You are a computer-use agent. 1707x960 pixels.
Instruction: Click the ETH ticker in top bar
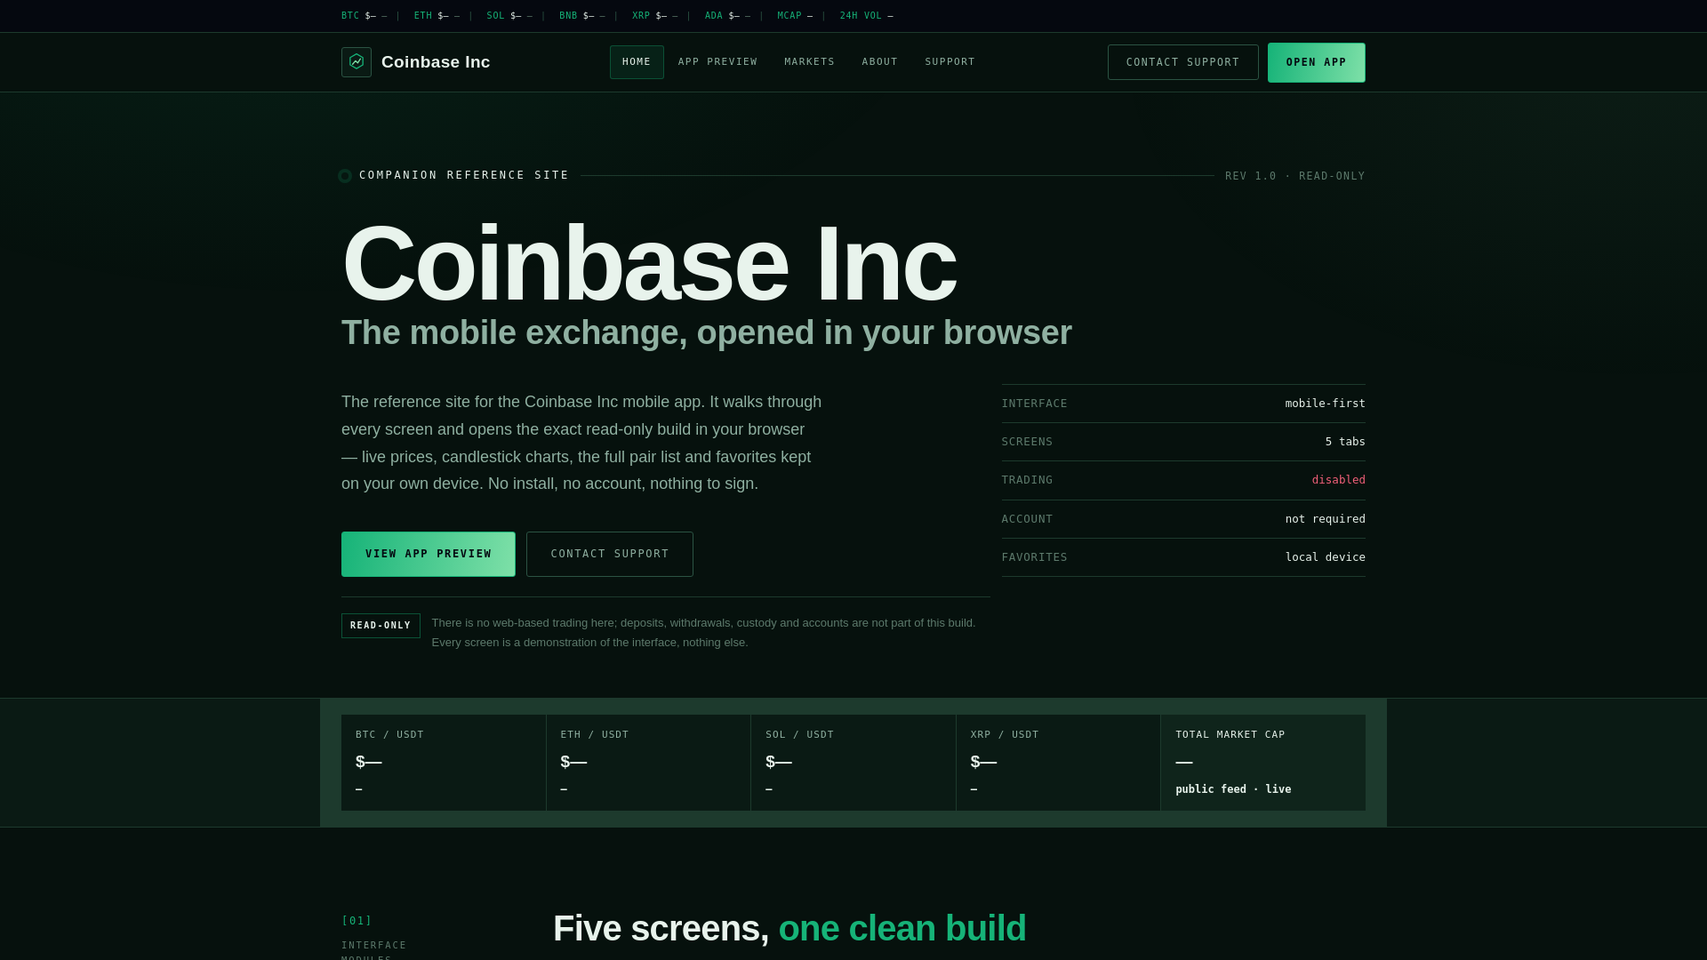pos(437,16)
